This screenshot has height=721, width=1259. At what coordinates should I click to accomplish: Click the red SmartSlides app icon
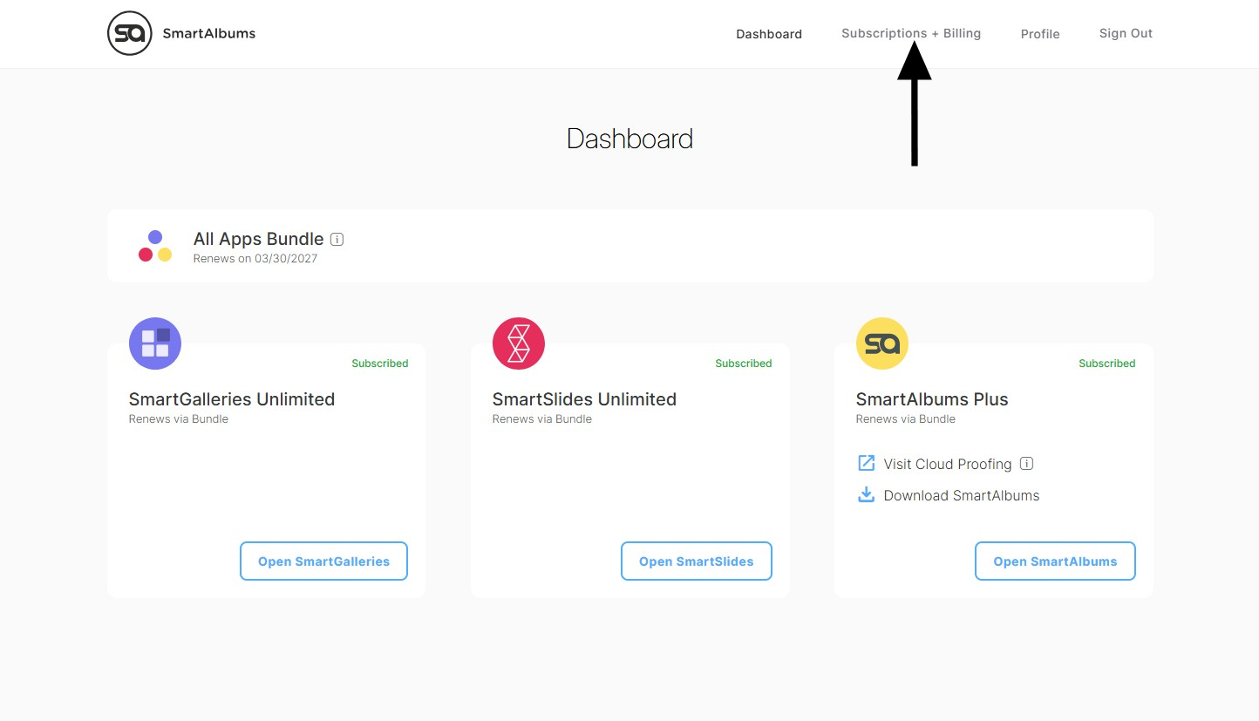(x=519, y=343)
